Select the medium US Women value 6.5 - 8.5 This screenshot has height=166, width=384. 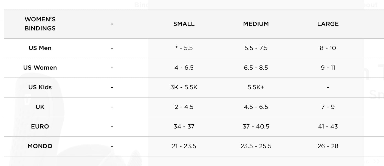click(256, 68)
